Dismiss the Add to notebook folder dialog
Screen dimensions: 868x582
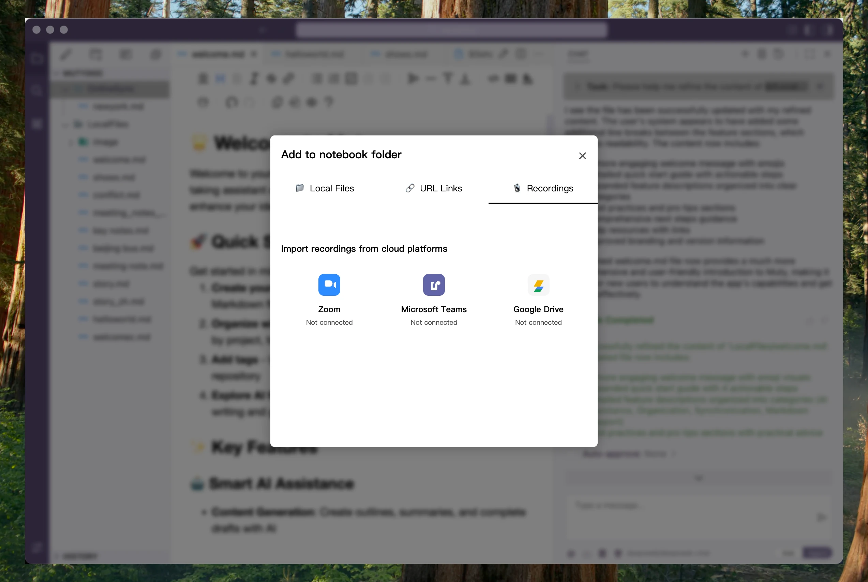point(582,156)
